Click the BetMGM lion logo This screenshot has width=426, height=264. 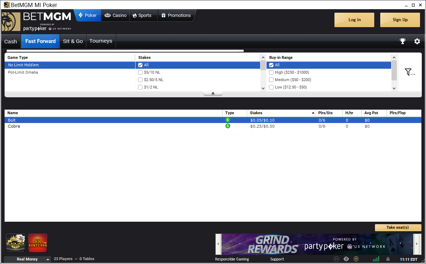pyautogui.click(x=11, y=22)
